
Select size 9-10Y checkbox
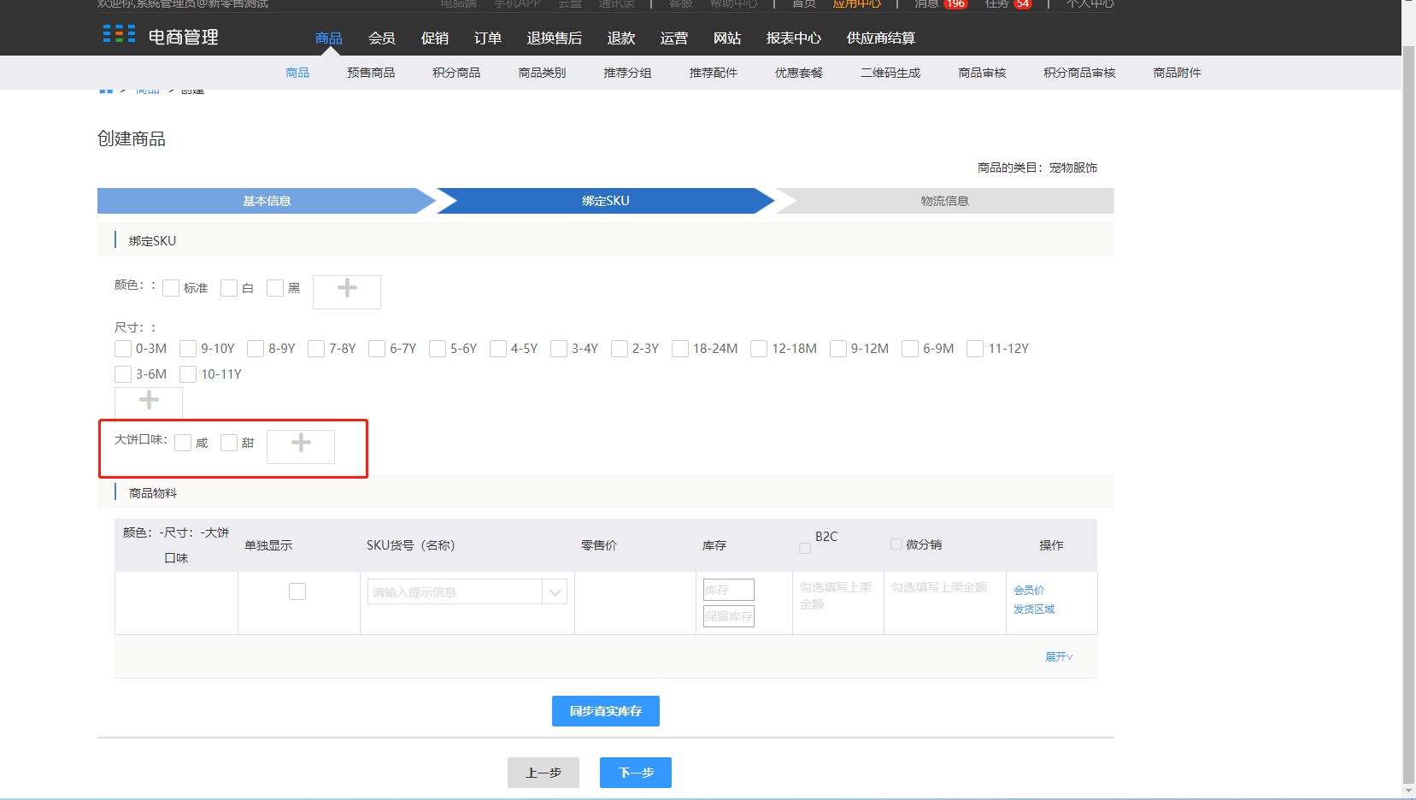188,349
